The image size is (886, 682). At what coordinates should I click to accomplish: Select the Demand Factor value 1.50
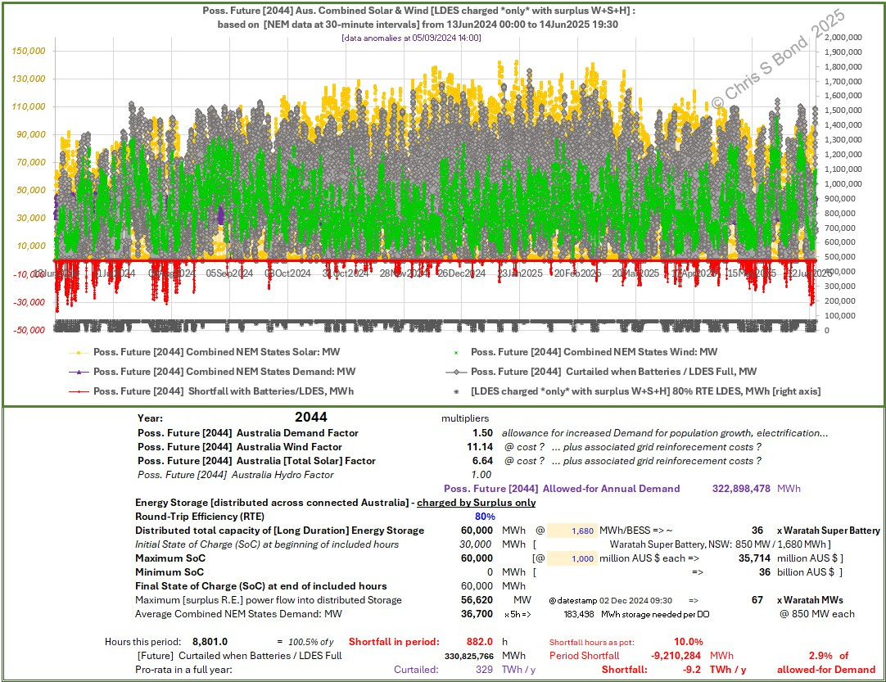482,433
